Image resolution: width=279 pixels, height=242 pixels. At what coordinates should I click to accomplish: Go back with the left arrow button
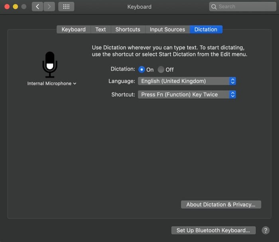coord(37,7)
